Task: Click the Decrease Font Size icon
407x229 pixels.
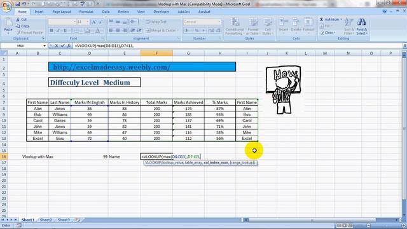Action: click(100, 22)
